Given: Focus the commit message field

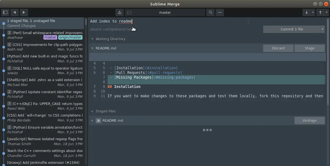Looking at the screenshot, I should tap(169, 21).
